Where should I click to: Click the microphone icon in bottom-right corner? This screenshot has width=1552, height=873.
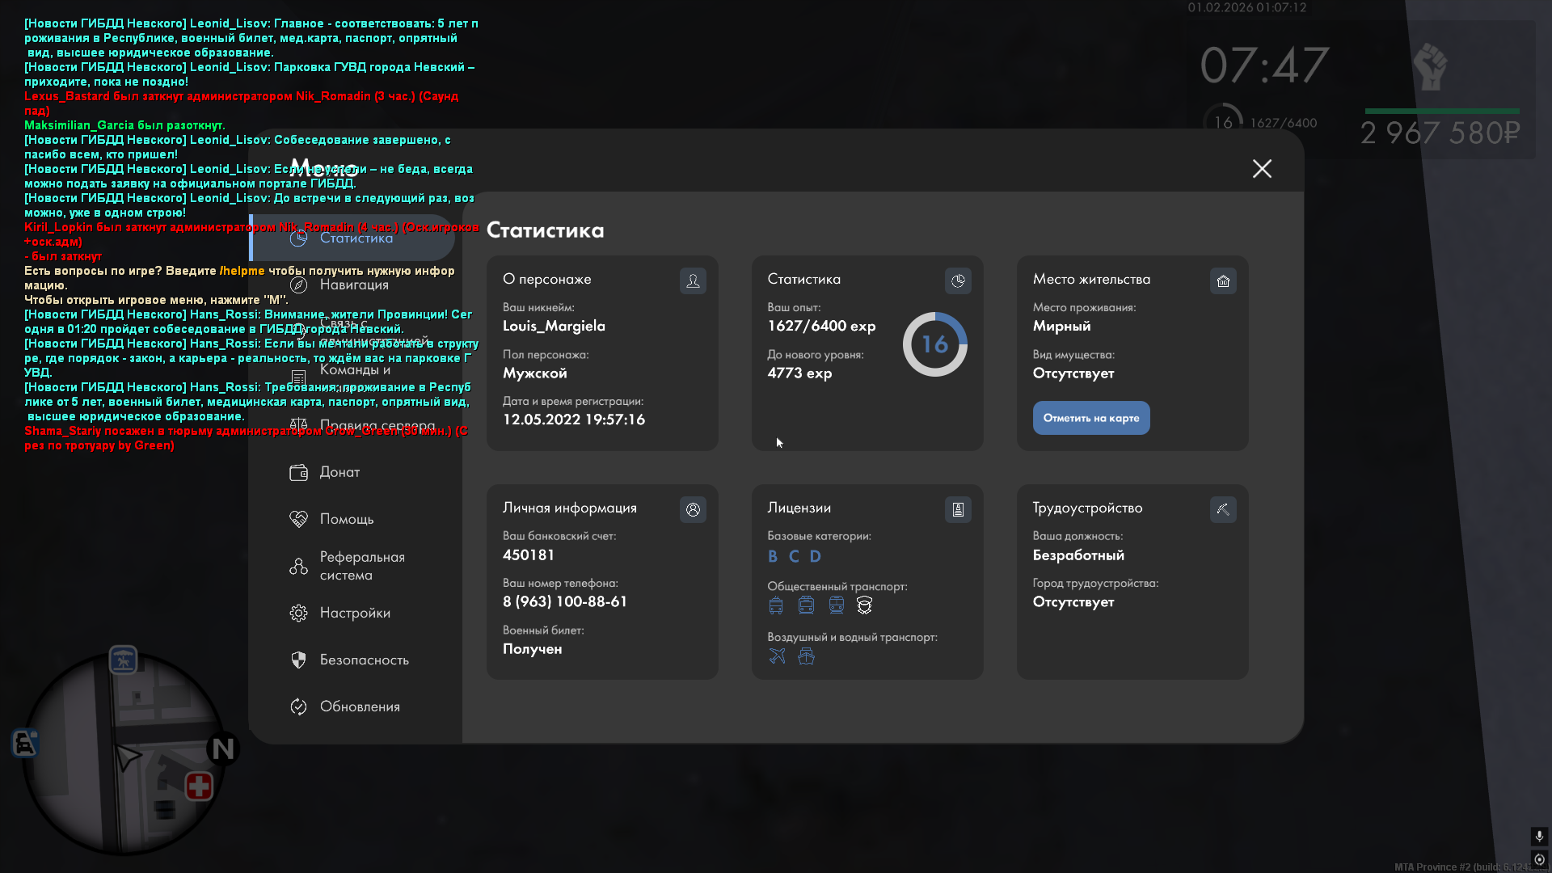pyautogui.click(x=1539, y=836)
